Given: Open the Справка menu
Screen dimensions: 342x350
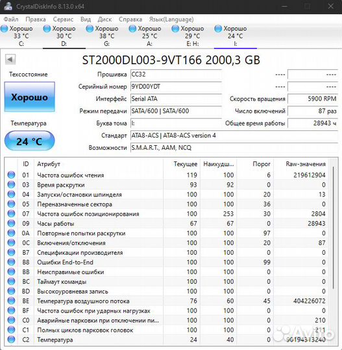Looking at the screenshot, I should click(130, 19).
